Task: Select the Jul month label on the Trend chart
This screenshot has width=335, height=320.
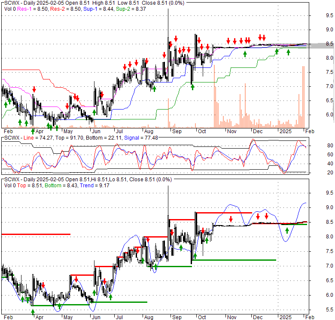Action: 119,317
